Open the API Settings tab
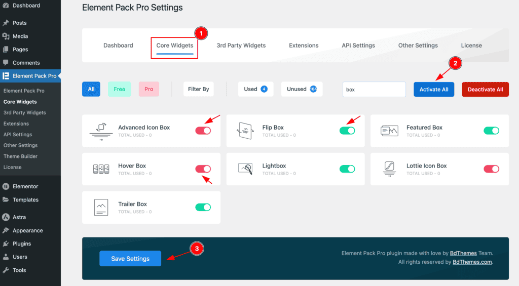Image resolution: width=519 pixels, height=286 pixels. (x=358, y=45)
